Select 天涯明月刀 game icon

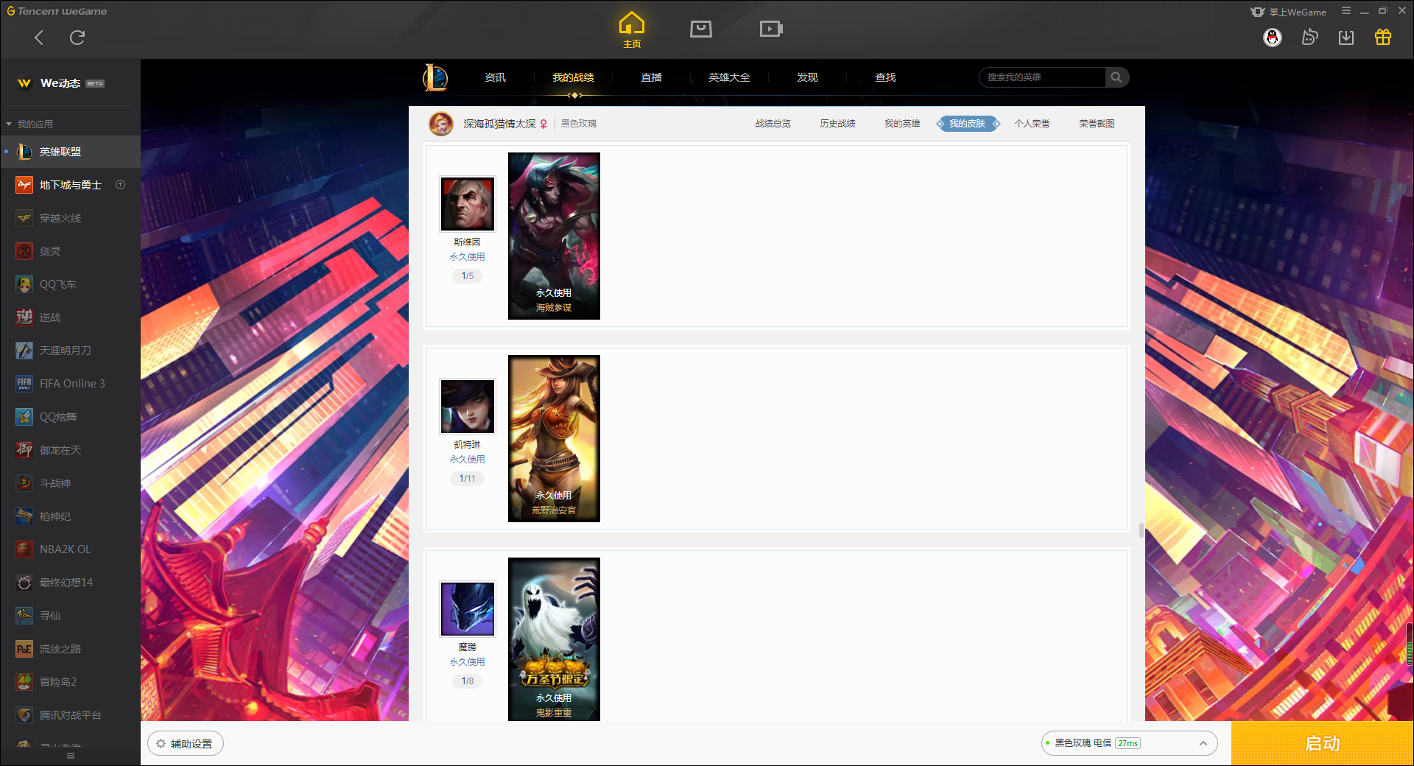[24, 351]
